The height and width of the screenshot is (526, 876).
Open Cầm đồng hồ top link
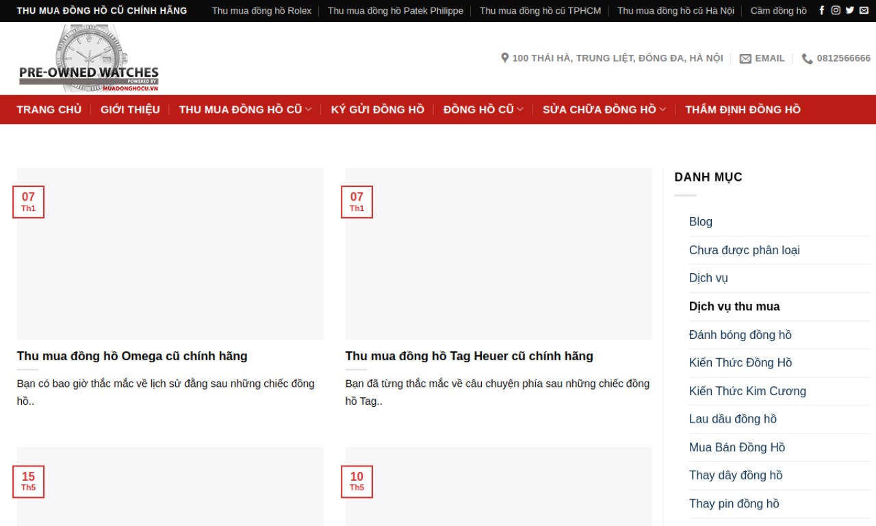point(778,11)
